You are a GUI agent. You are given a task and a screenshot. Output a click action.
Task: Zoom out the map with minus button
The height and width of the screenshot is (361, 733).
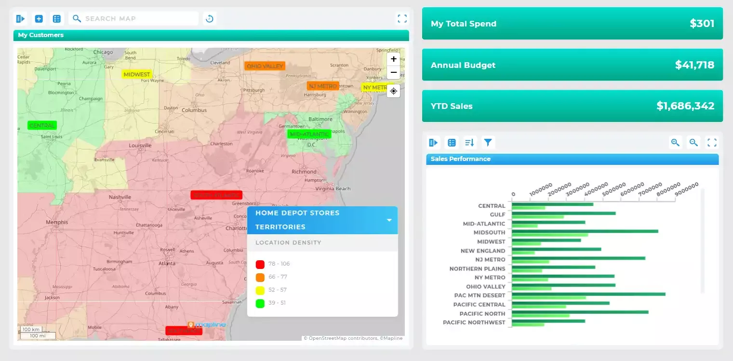[394, 73]
